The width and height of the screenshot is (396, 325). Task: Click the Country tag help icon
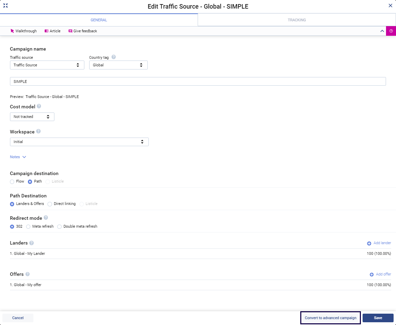pos(114,57)
